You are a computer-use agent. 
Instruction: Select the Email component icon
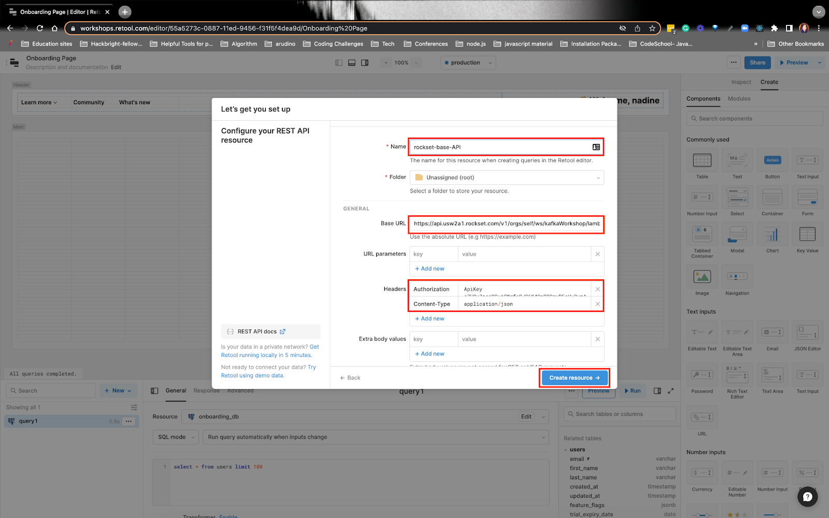(773, 333)
